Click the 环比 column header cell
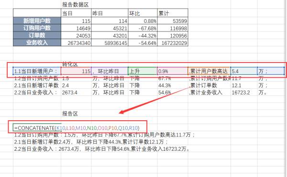The width and height of the screenshot is (287, 177). click(x=143, y=13)
